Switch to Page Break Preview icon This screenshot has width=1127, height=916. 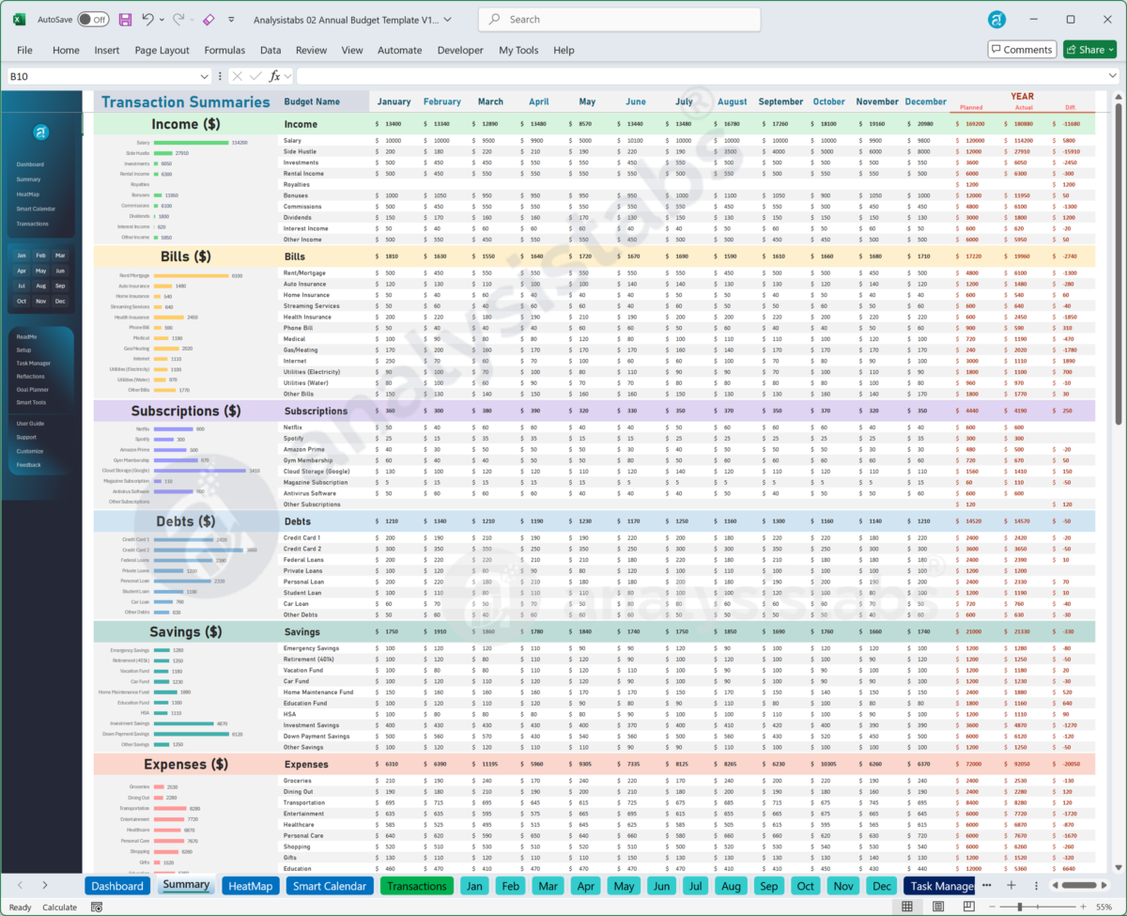[968, 906]
